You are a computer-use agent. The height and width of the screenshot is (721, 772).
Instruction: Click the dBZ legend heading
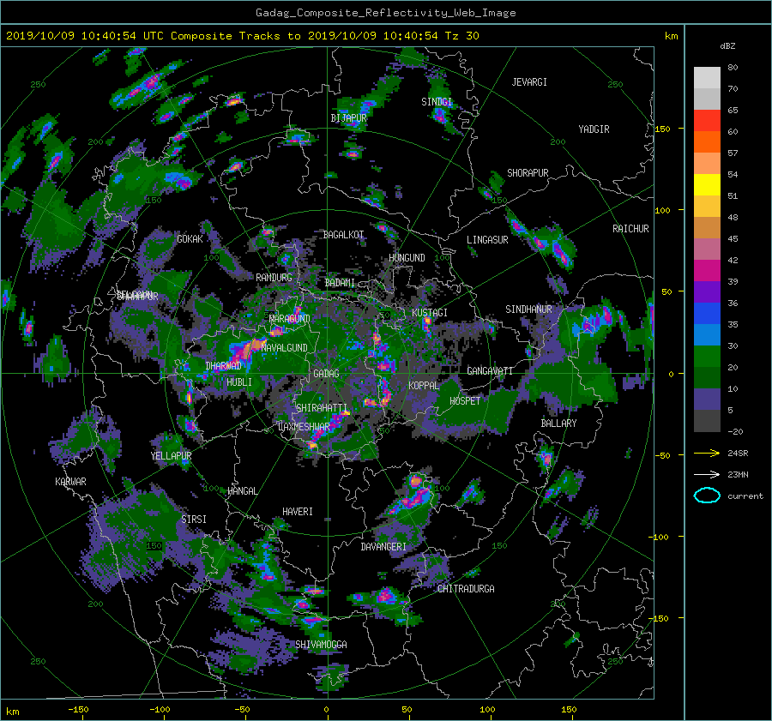coord(727,46)
